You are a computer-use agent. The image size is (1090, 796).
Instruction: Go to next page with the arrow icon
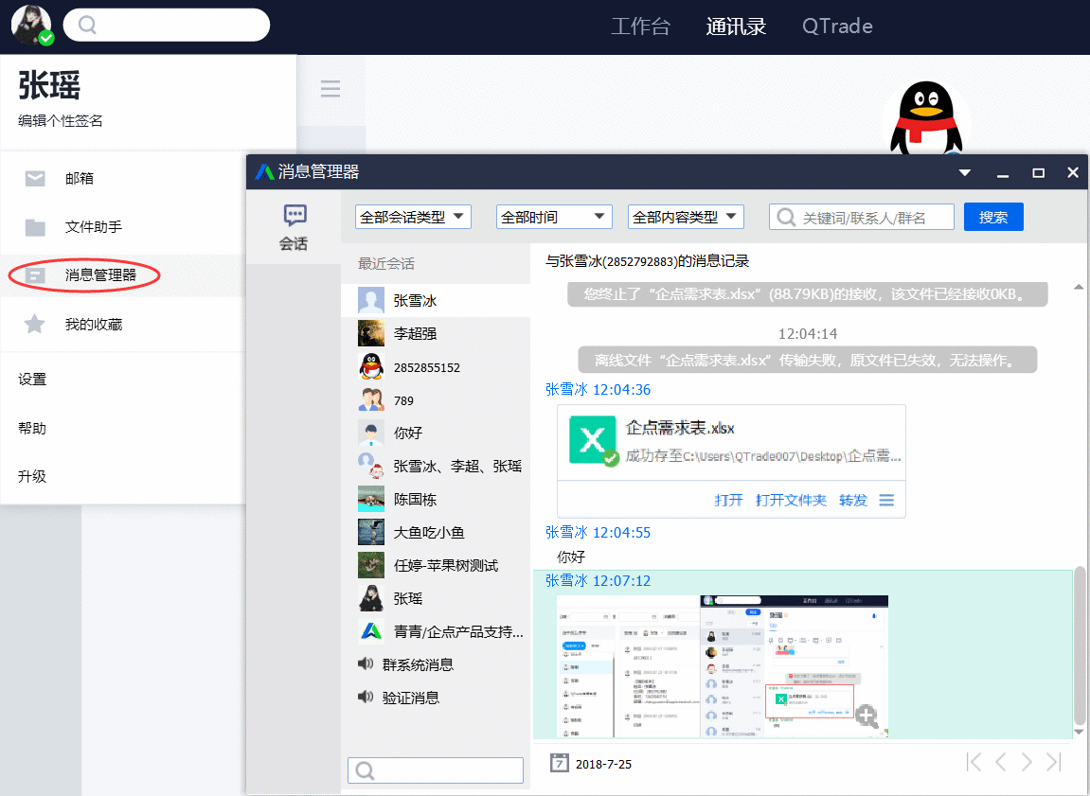point(1027,761)
